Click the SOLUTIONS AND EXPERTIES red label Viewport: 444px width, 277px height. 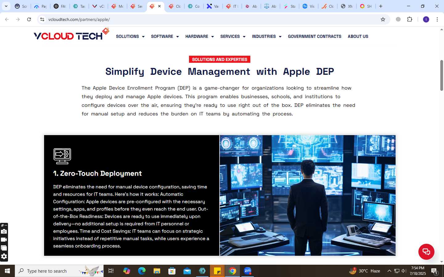(220, 59)
